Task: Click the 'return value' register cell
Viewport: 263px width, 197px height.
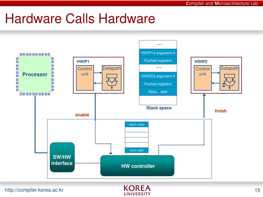Action: tap(137, 124)
